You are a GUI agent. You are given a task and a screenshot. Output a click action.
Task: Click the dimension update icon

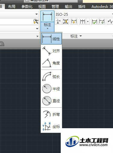102,21
